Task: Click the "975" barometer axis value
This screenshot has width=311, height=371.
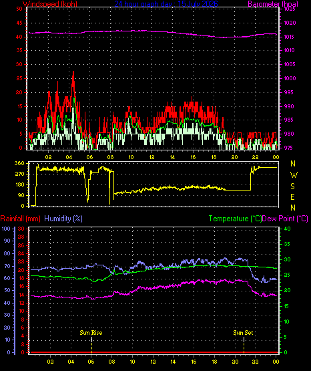Action: 289,148
